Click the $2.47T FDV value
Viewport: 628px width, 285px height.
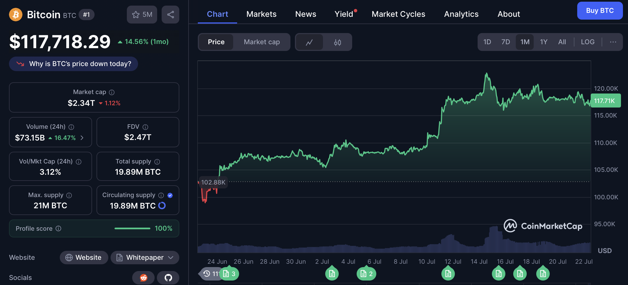[x=138, y=137]
